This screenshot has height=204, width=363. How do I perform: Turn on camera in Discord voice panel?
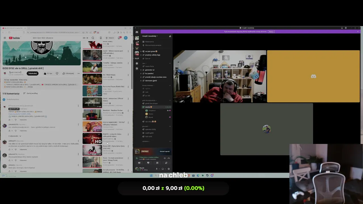pyautogui.click(x=139, y=163)
